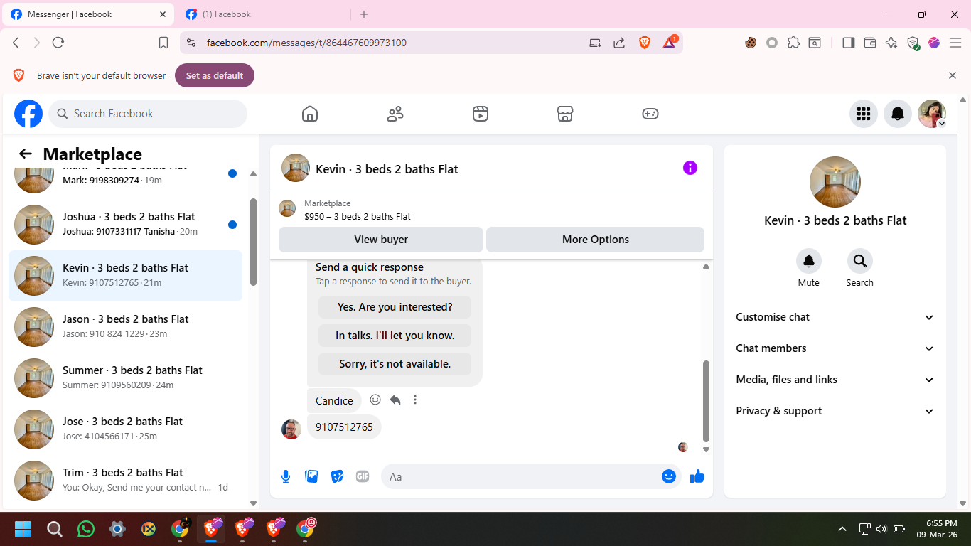
Task: Expand Media, files and links section
Action: point(835,380)
